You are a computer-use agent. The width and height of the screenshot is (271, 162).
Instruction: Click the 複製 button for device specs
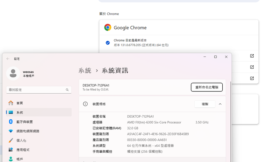[205, 104]
